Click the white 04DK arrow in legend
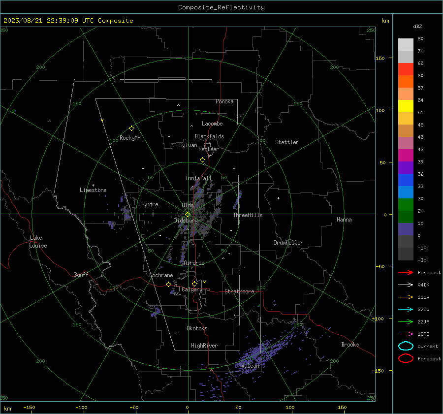Viewport: 443px width, 414px height. (406, 285)
